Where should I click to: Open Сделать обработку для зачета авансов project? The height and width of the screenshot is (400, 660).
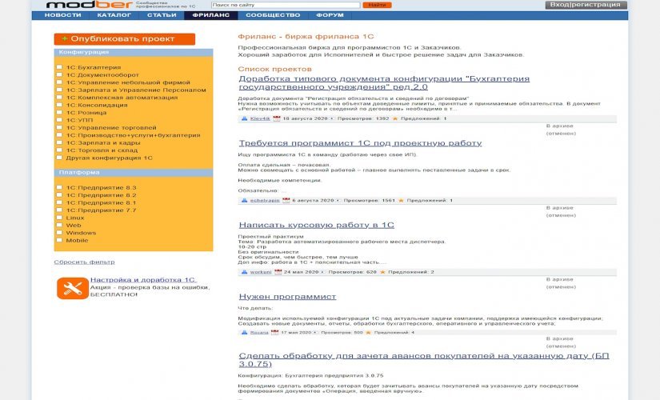pos(424,360)
